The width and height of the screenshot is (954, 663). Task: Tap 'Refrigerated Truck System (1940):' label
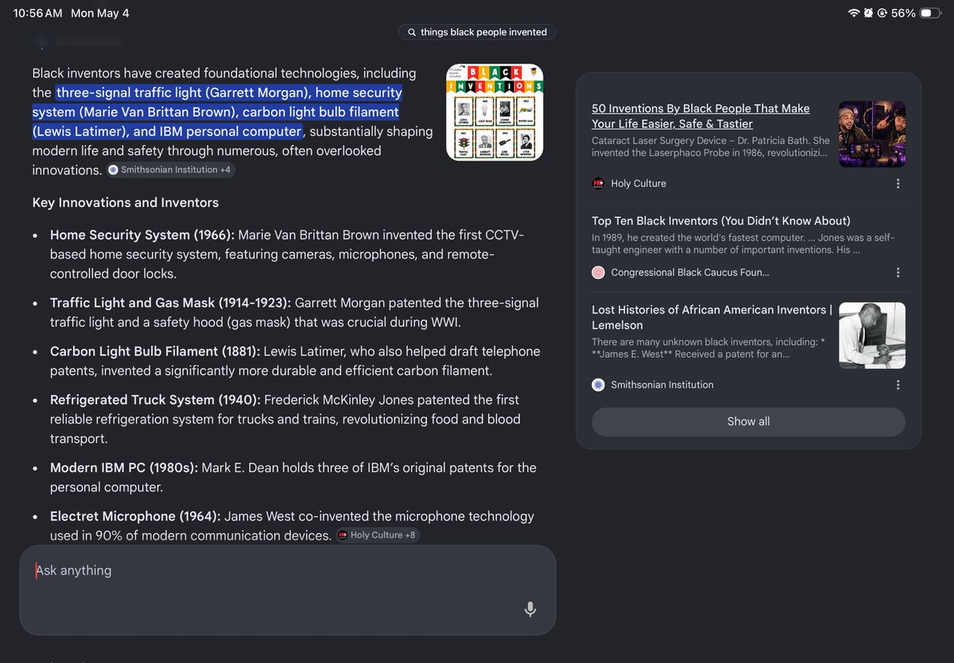tap(155, 400)
